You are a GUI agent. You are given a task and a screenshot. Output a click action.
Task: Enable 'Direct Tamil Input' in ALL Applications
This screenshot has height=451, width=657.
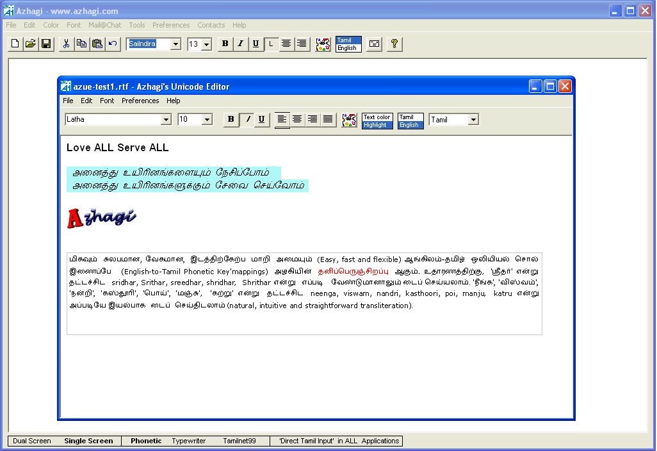pyautogui.click(x=339, y=441)
